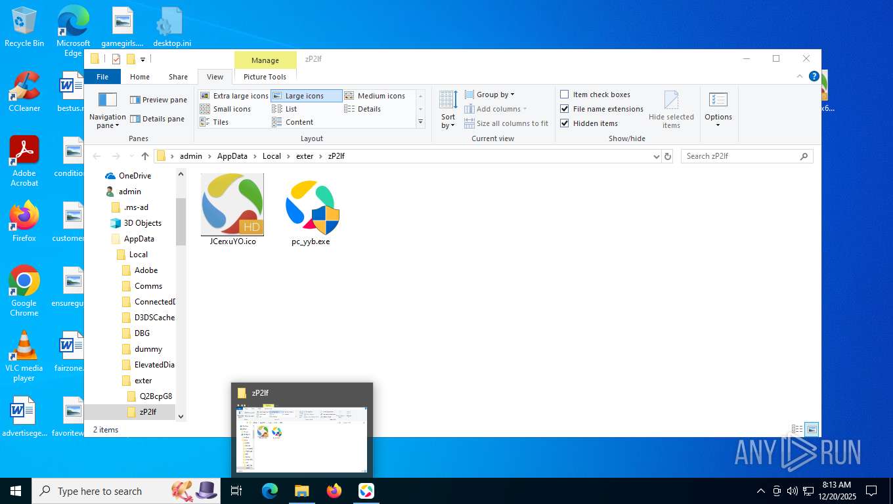Open Firefox from the taskbar
893x504 pixels.
click(334, 491)
